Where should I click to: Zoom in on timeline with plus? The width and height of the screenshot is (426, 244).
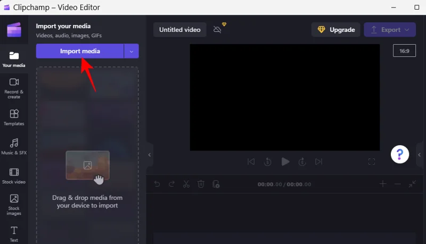tap(383, 184)
